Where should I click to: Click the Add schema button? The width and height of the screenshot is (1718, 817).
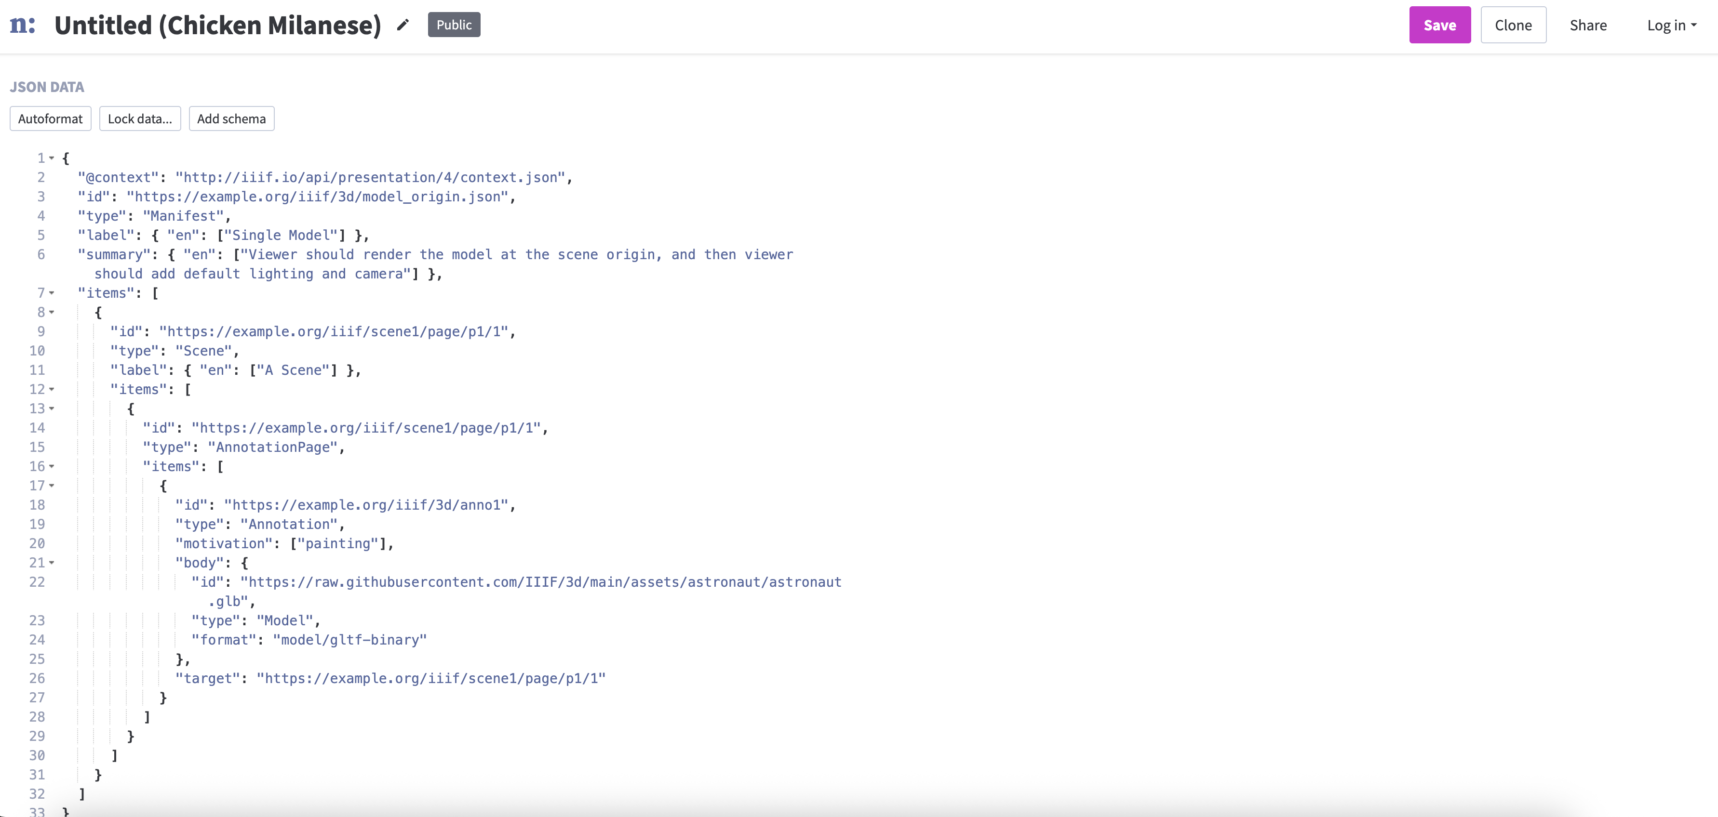[231, 119]
